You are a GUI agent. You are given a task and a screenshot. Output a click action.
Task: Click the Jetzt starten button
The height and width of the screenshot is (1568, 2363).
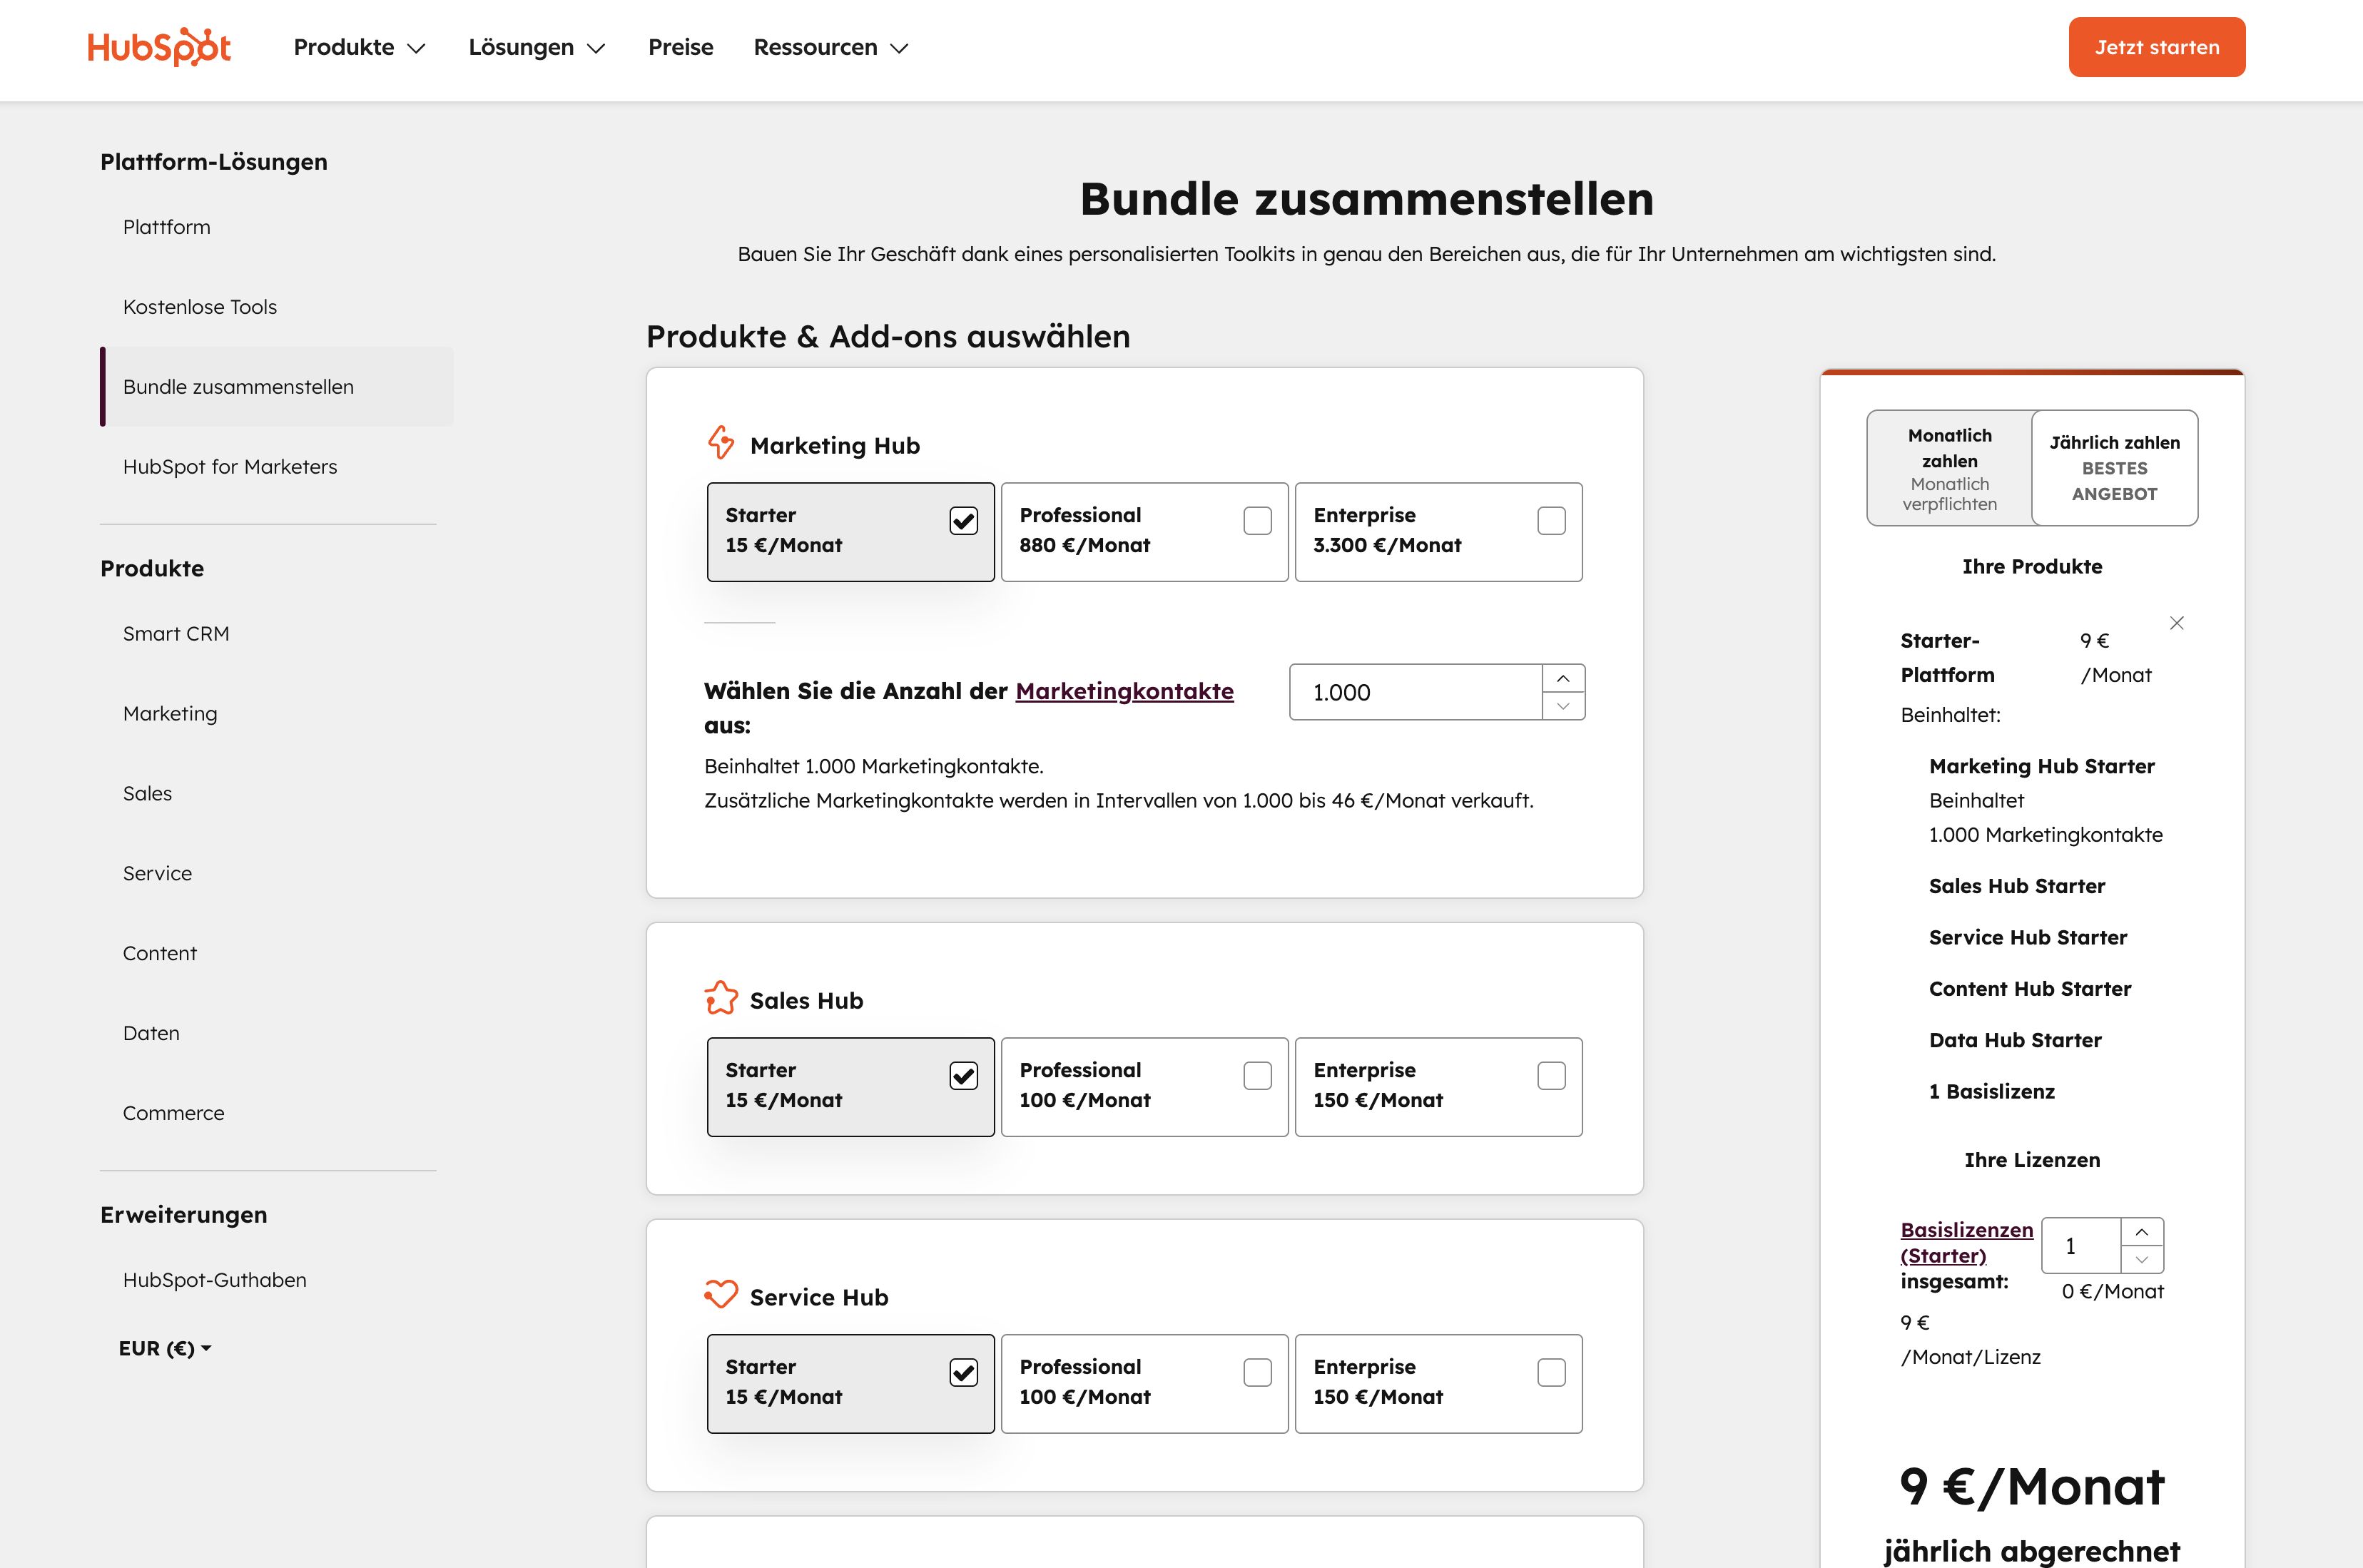click(2156, 46)
